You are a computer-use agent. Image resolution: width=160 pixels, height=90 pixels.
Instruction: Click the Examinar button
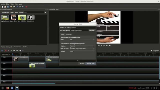pos(92,30)
